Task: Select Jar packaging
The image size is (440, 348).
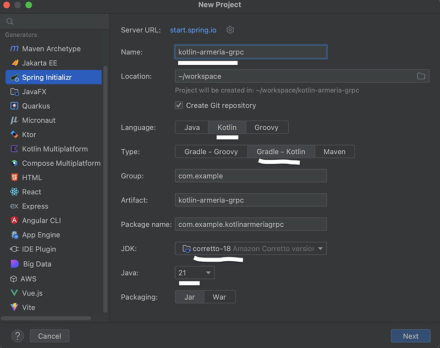Action: pyautogui.click(x=189, y=296)
